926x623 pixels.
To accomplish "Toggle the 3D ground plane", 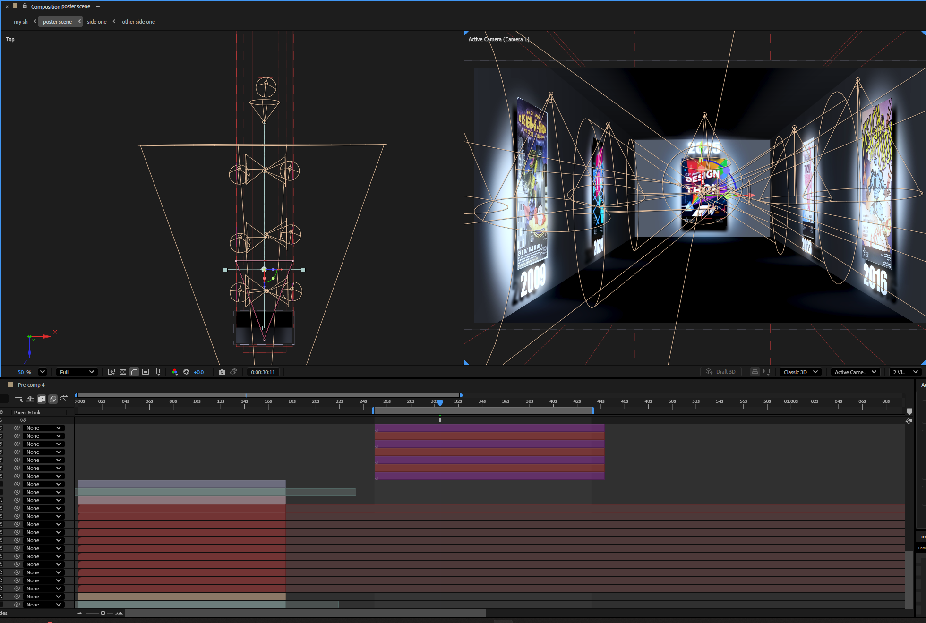I will 755,372.
